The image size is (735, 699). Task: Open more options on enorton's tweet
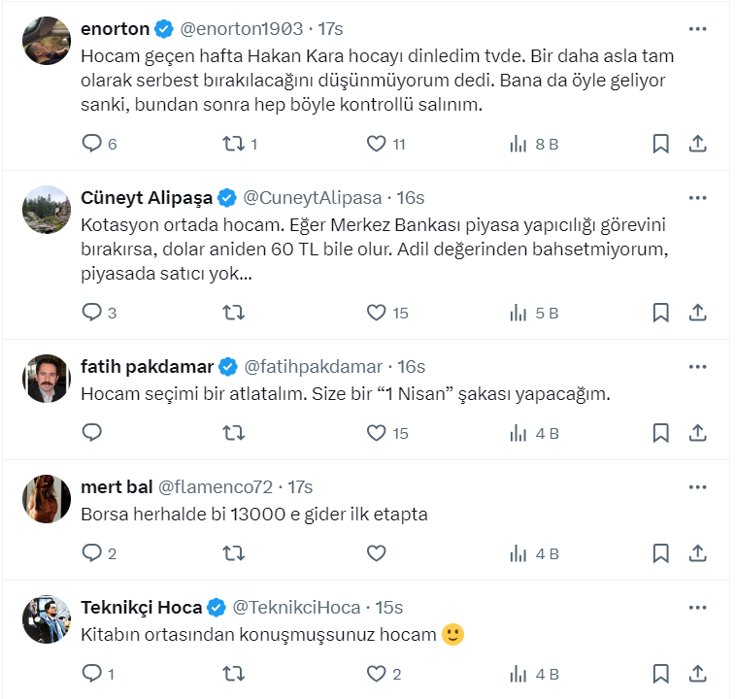tap(697, 29)
